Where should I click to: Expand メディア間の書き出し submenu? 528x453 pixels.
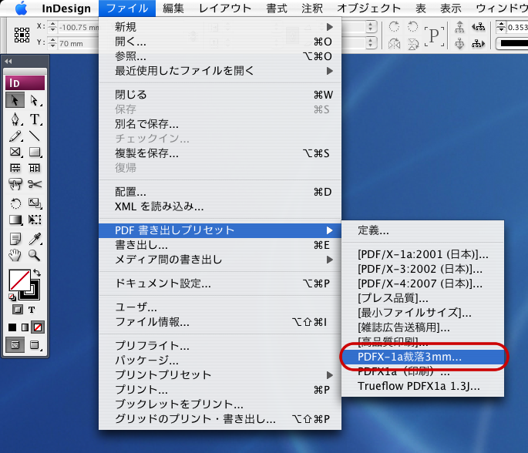tap(220, 260)
